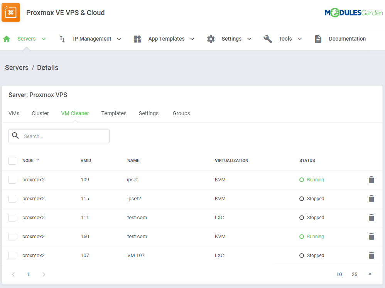Check the box for VM 111 row
The width and height of the screenshot is (385, 288).
click(12, 218)
